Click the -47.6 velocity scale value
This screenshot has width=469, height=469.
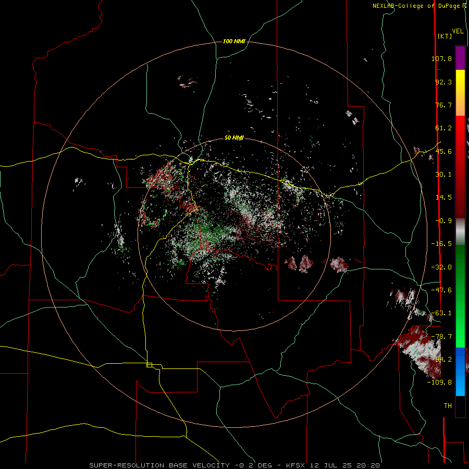coord(441,290)
